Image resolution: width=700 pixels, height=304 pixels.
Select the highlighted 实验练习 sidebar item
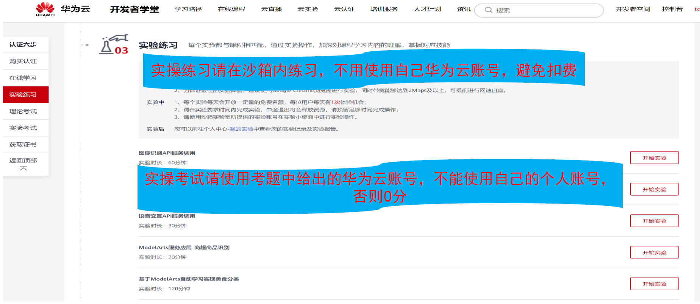click(x=26, y=94)
